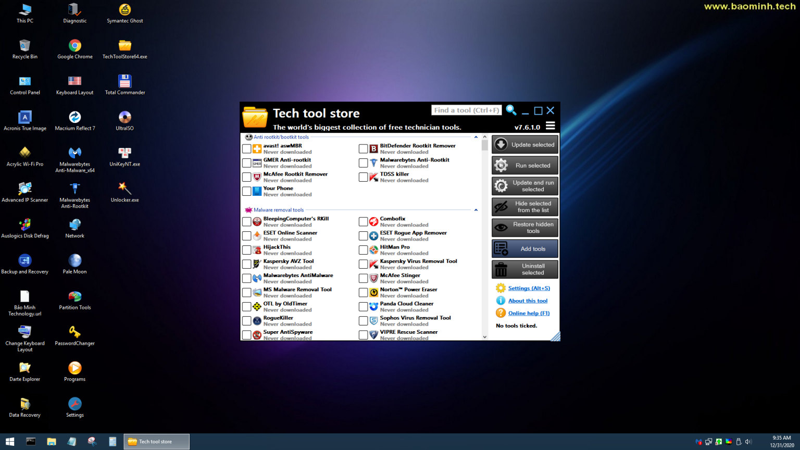The width and height of the screenshot is (800, 450).
Task: Tick the Norton Power Eraser checkbox
Action: pos(364,292)
